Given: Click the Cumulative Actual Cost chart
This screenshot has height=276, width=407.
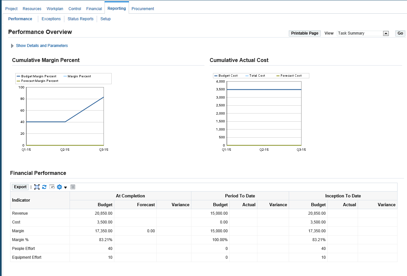Looking at the screenshot, I should pos(264,113).
